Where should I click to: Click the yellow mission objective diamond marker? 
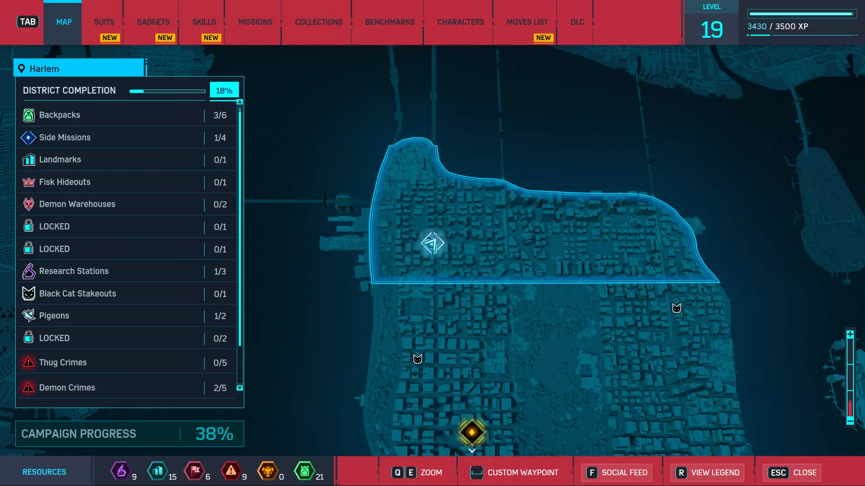[472, 432]
